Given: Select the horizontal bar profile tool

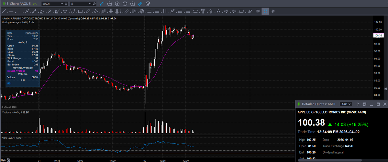Looking at the screenshot, I should [x=134, y=11].
